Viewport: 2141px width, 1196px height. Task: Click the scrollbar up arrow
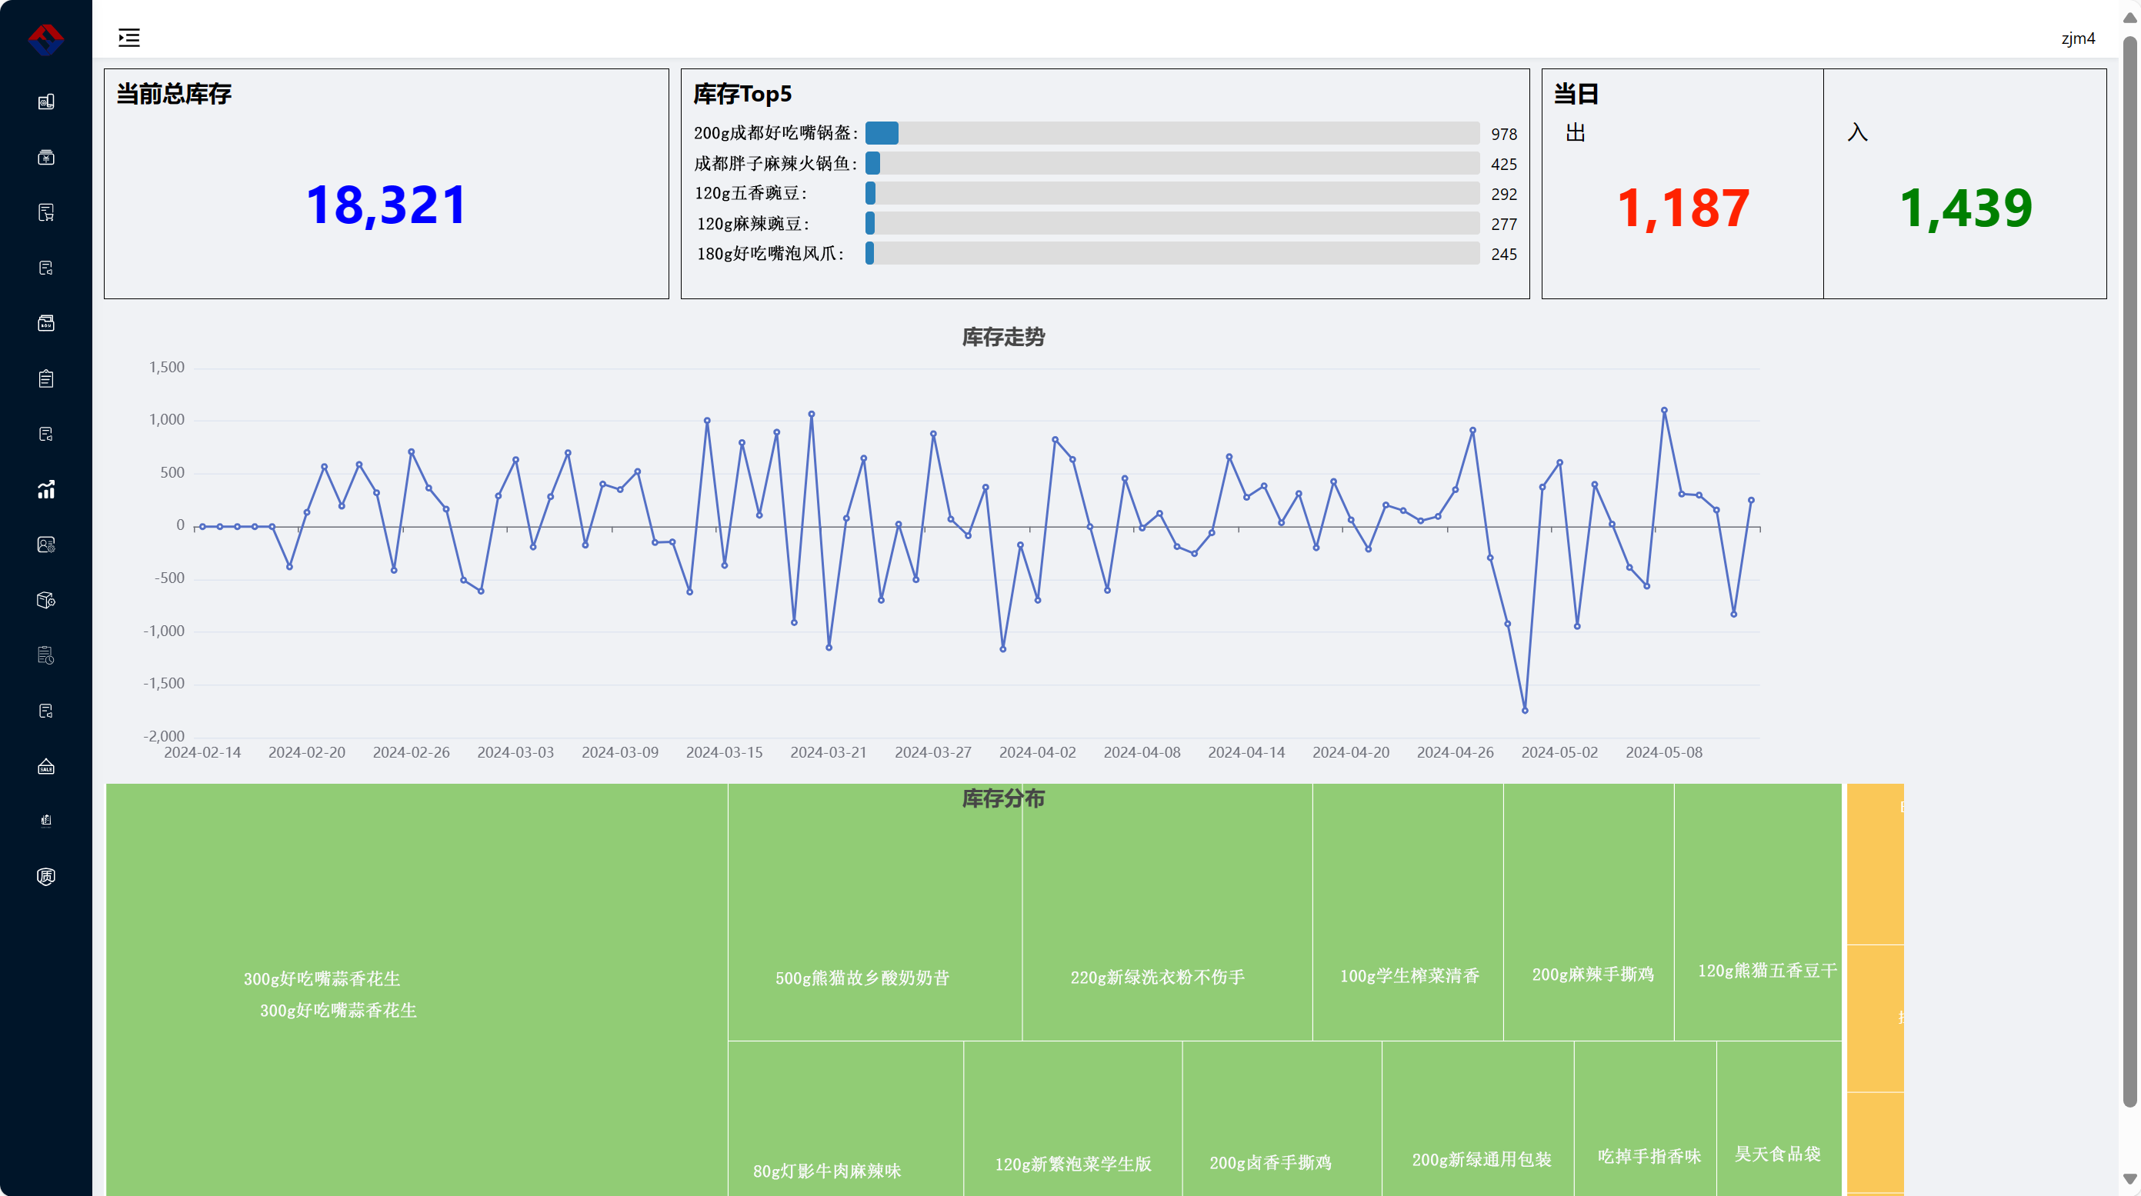[2130, 18]
